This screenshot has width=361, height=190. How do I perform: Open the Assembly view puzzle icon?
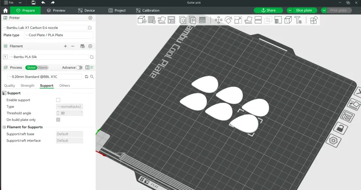pos(314,20)
